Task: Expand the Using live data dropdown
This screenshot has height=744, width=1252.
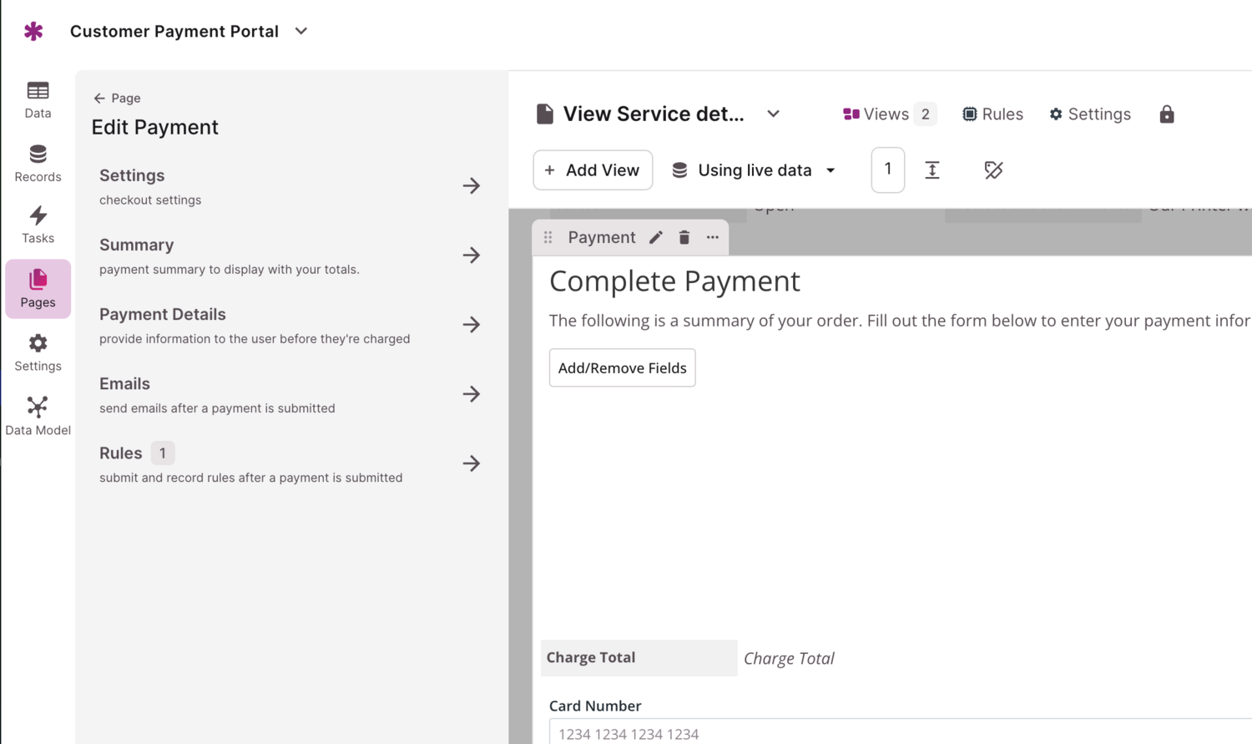Action: click(x=754, y=170)
